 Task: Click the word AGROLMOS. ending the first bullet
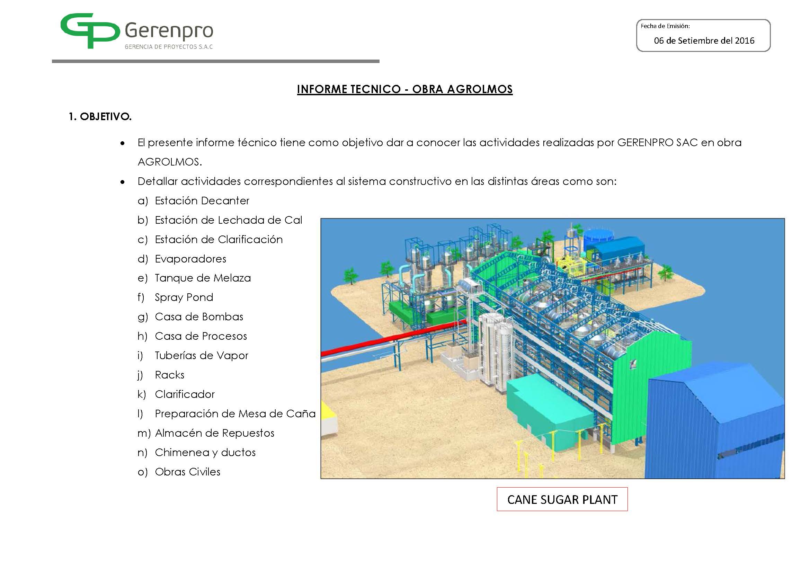point(170,162)
